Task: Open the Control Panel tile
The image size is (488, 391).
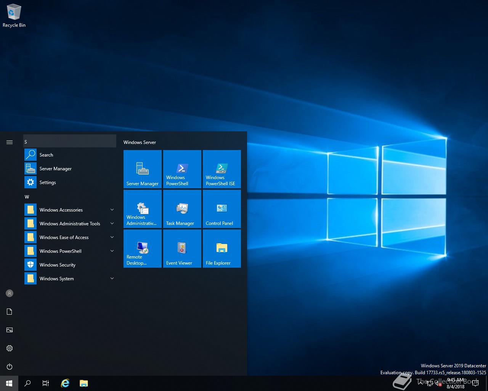Action: [x=222, y=209]
